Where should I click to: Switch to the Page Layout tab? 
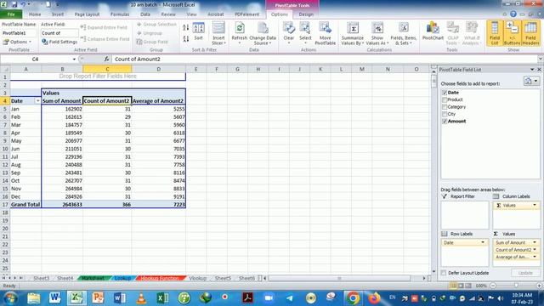pos(87,14)
